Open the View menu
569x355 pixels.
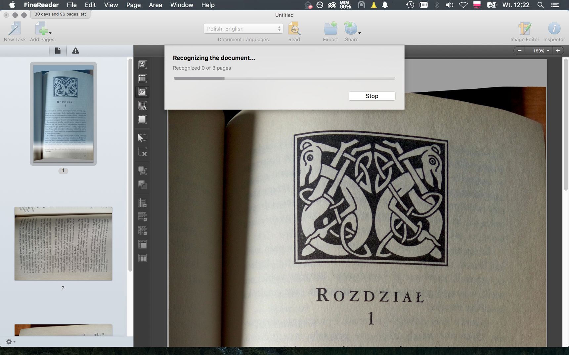tap(111, 5)
